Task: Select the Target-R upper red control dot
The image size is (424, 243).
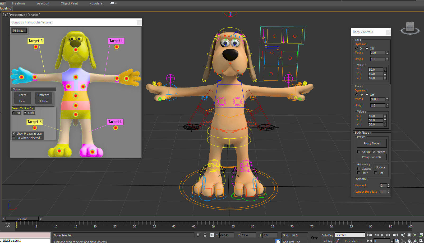Action: point(36,47)
